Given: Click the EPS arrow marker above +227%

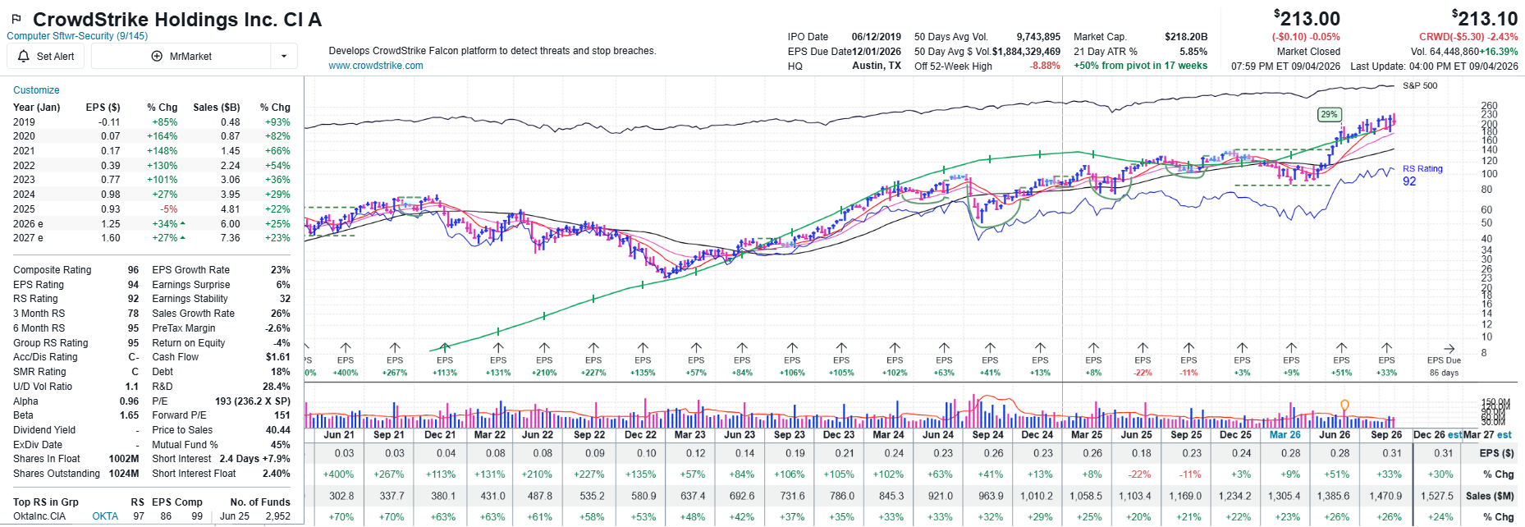Looking at the screenshot, I should [x=593, y=348].
